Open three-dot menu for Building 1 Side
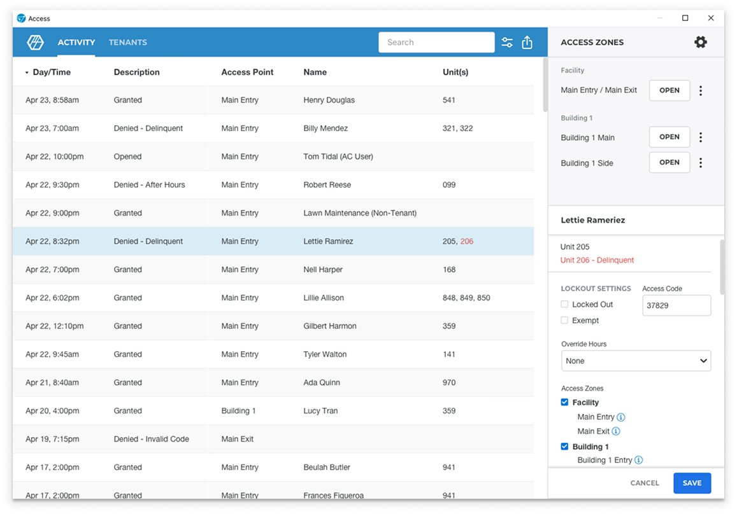This screenshot has width=737, height=514. [x=701, y=163]
